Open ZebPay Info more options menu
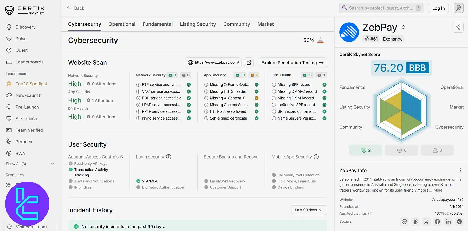This screenshot has height=231, width=468. (460, 170)
